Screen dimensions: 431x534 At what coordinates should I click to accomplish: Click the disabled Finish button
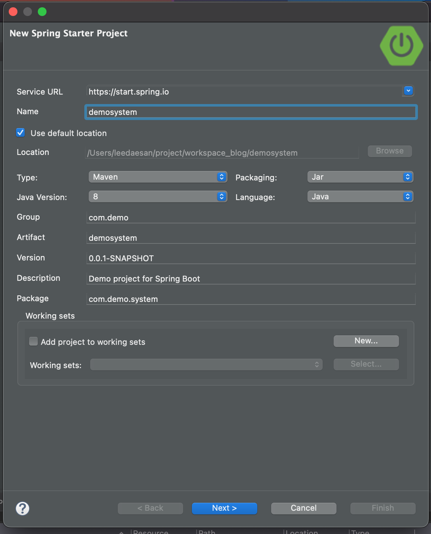coord(383,508)
